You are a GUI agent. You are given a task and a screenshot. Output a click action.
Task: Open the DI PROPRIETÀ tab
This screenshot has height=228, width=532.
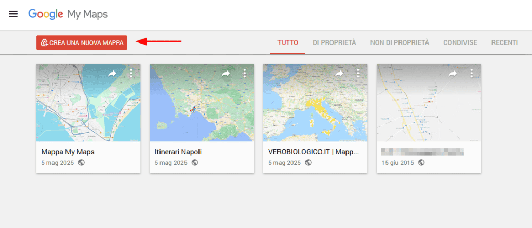coord(334,42)
